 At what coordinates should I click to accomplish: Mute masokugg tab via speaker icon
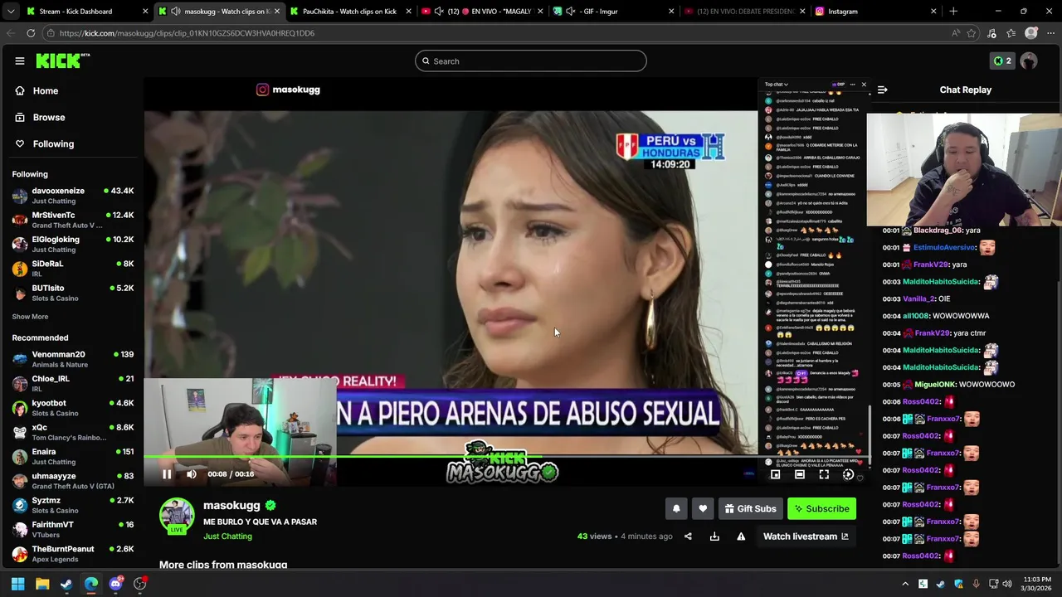click(x=175, y=12)
